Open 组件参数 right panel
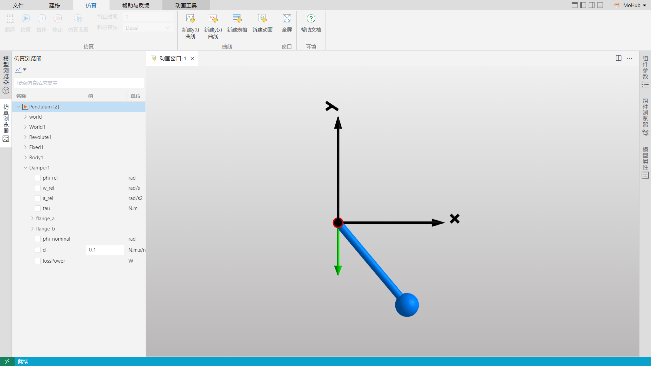The height and width of the screenshot is (366, 651). (x=645, y=72)
